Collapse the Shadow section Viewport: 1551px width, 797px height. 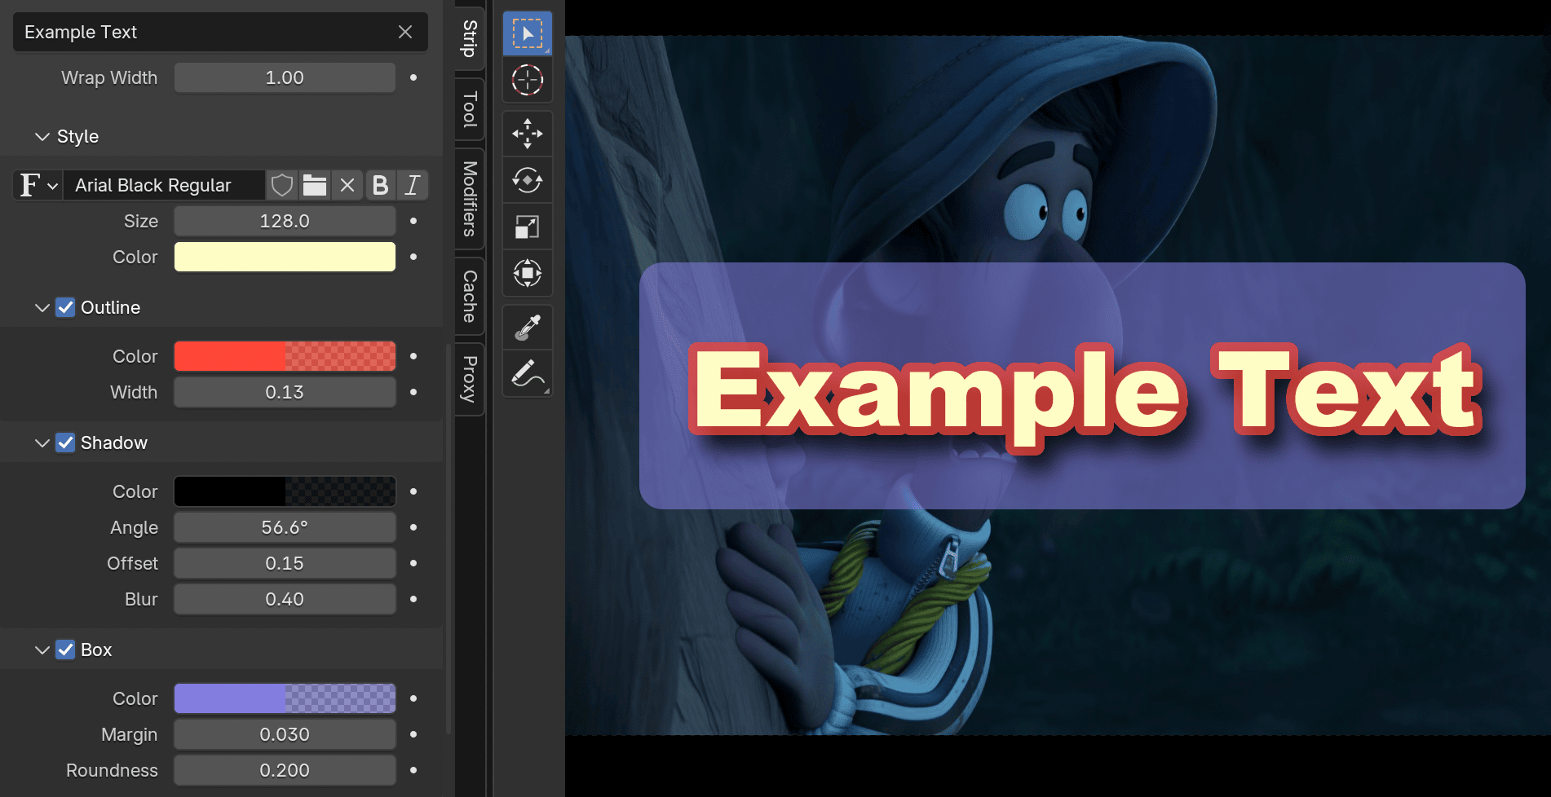pyautogui.click(x=42, y=443)
